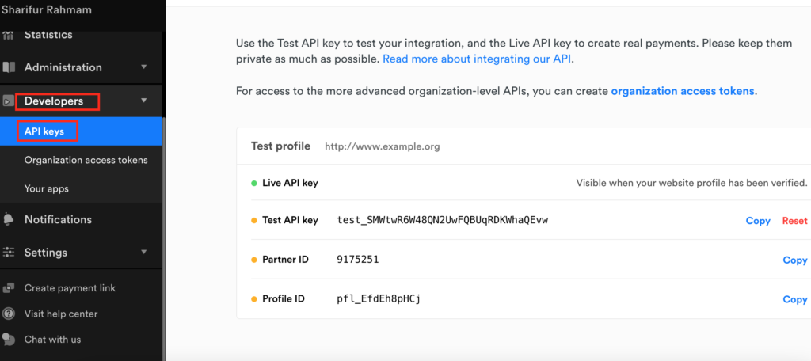Click the Settings sliders icon
The width and height of the screenshot is (811, 361).
click(8, 253)
